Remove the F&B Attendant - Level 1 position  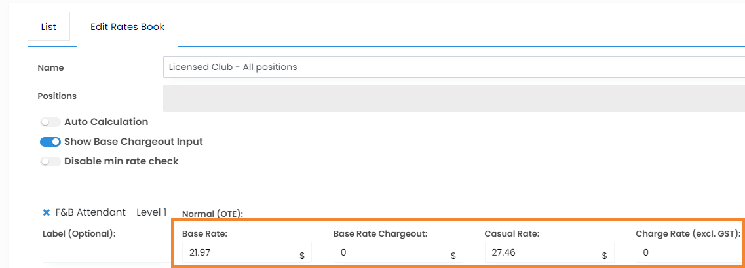click(47, 212)
